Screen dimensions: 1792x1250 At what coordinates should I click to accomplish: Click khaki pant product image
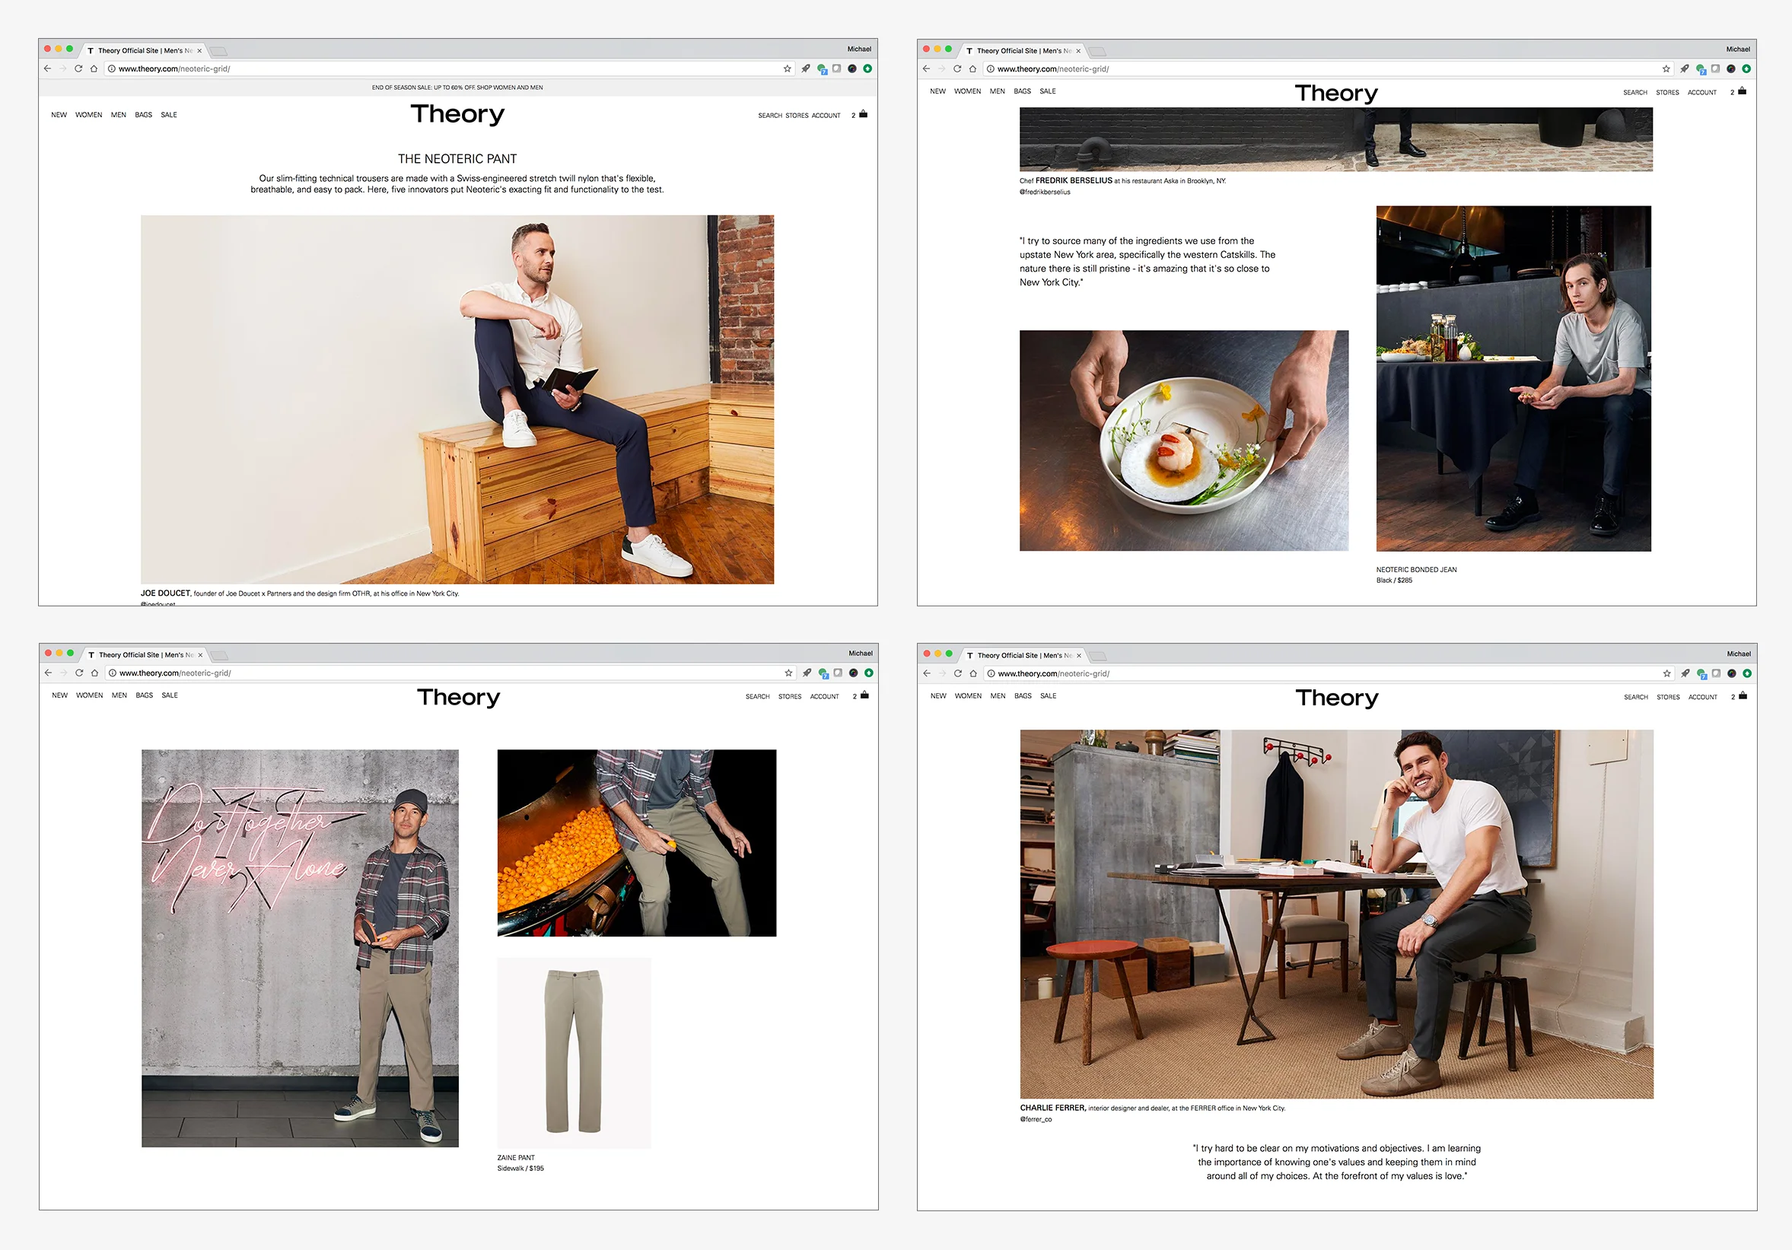574,1053
